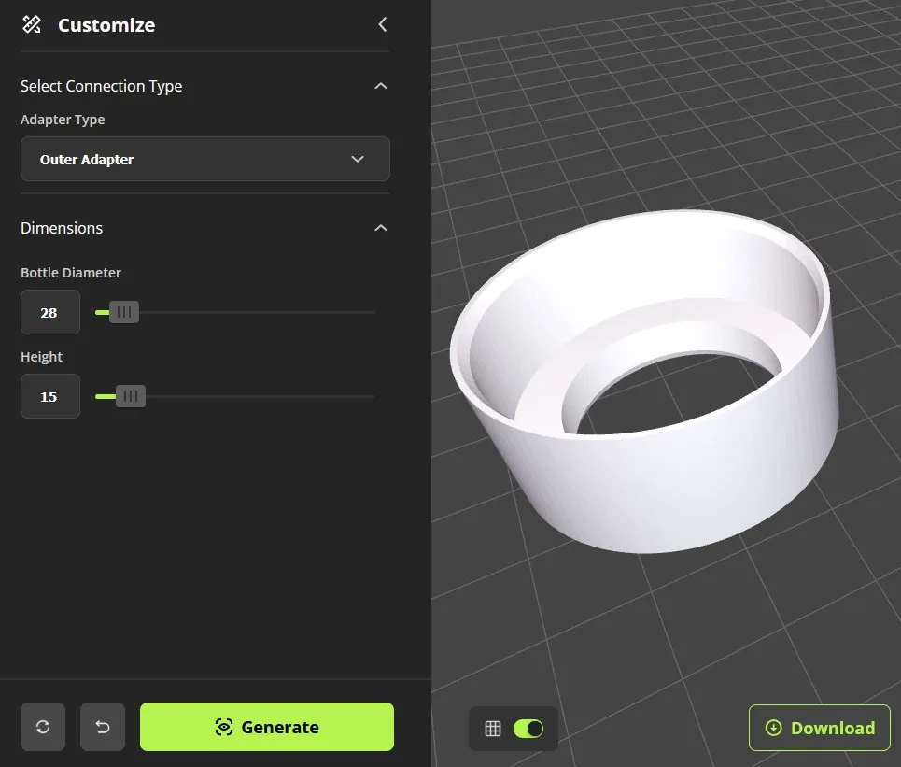Click the Download button in the viewport

tap(819, 728)
